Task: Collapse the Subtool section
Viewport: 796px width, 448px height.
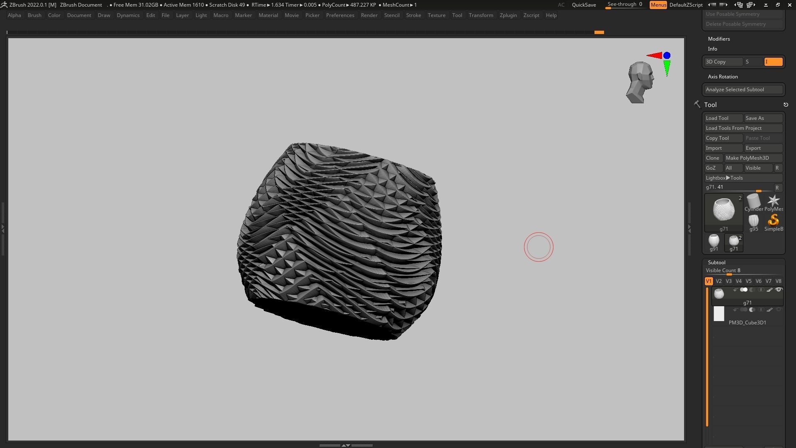Action: click(716, 263)
